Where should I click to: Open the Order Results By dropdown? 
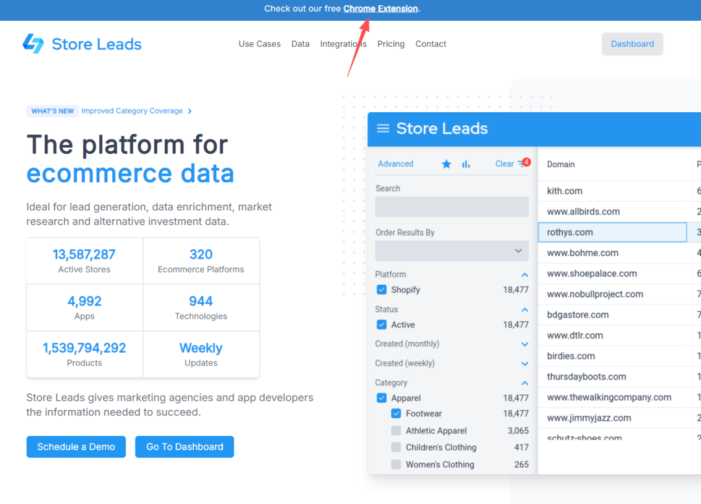click(452, 251)
